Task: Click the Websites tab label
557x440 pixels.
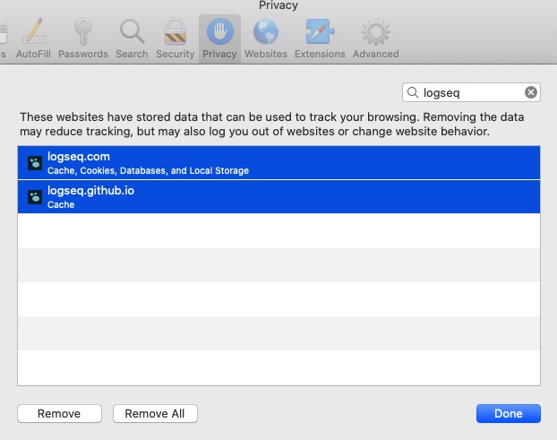Action: (x=266, y=54)
